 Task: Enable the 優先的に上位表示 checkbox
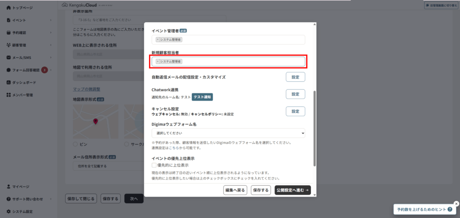[154, 166]
